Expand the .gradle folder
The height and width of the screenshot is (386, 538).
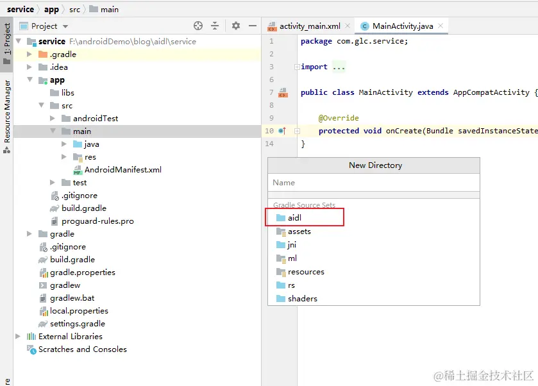29,55
